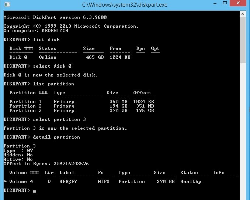Click the 'Info' column header
Screen dimensions: 250x200
[219, 173]
